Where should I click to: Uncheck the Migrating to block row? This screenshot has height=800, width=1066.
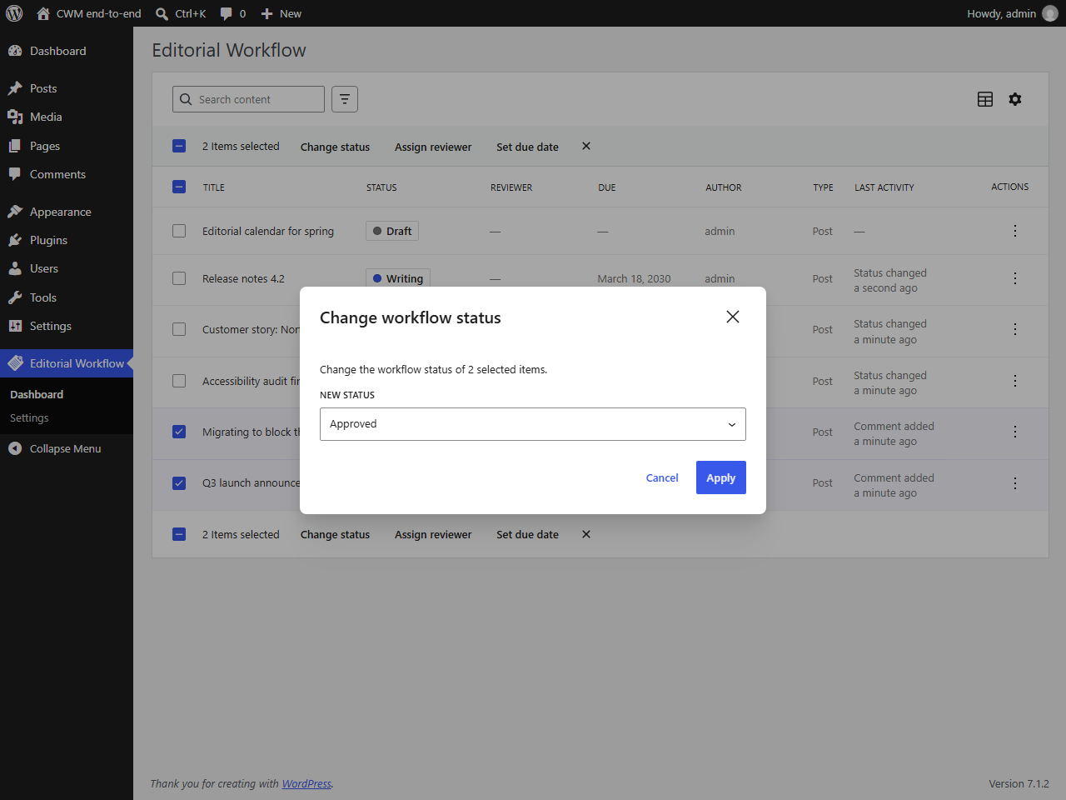[179, 432]
